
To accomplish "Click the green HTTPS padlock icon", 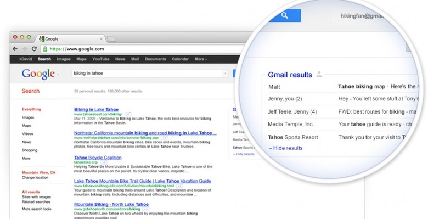I will pos(45,49).
